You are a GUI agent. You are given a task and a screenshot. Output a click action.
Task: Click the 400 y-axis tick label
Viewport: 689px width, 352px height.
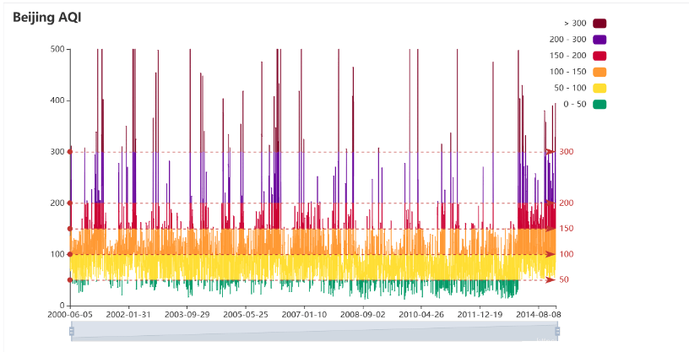point(58,100)
